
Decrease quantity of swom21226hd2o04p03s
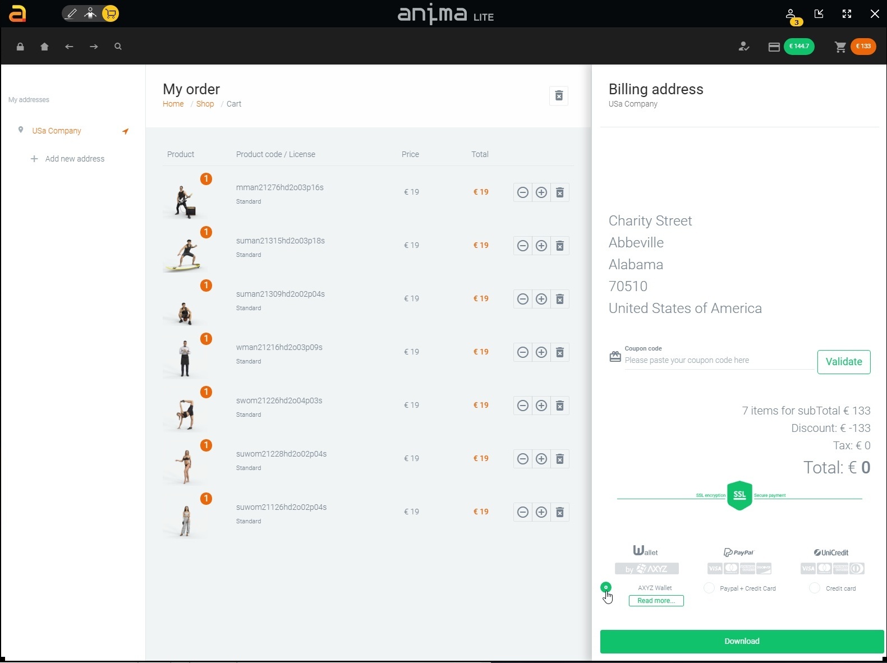[522, 406]
